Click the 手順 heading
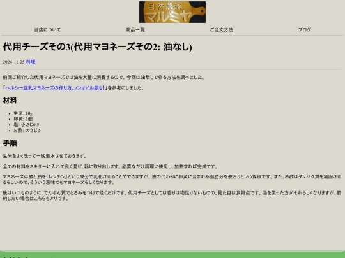Image resolution: width=345 pixels, height=258 pixels. pyautogui.click(x=10, y=143)
